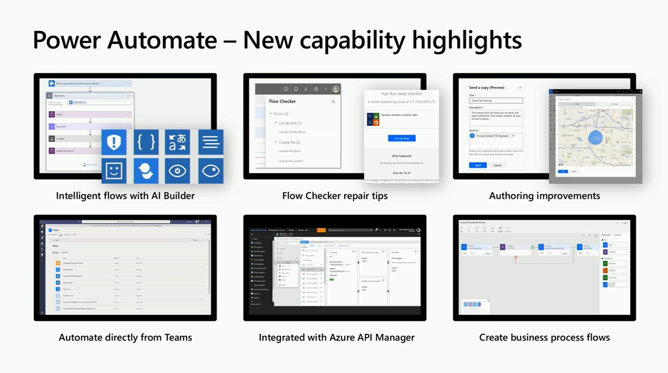Close the Flow Checker panel
The height and width of the screenshot is (373, 668).
333,102
